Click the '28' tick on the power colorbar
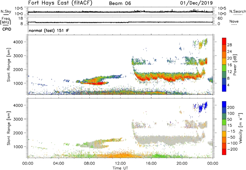 click(229, 45)
